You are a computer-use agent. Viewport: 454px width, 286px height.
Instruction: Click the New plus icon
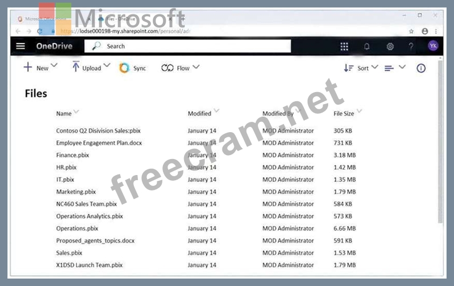point(28,67)
